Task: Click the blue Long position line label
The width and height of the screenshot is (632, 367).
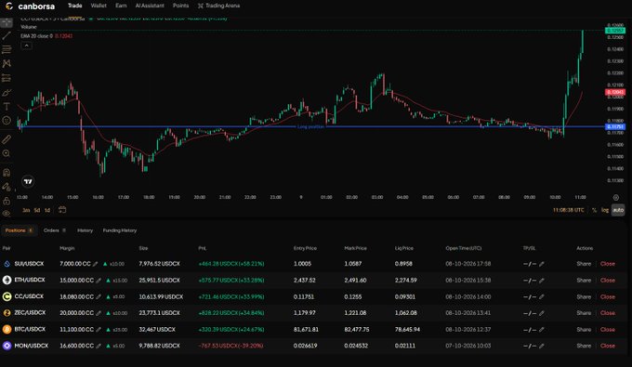Action: [x=310, y=127]
